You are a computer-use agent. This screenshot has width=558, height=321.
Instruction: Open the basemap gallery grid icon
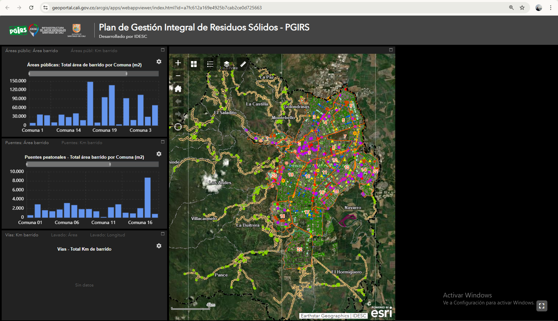pyautogui.click(x=194, y=64)
